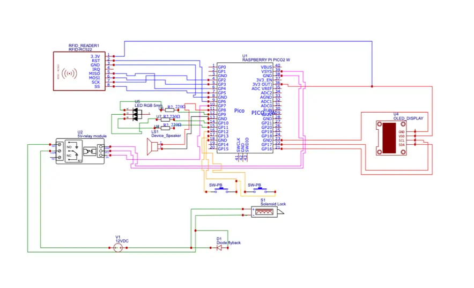474x288 pixels.
Task: Select the relay three-screw terminal block
Action: [x=60, y=151]
